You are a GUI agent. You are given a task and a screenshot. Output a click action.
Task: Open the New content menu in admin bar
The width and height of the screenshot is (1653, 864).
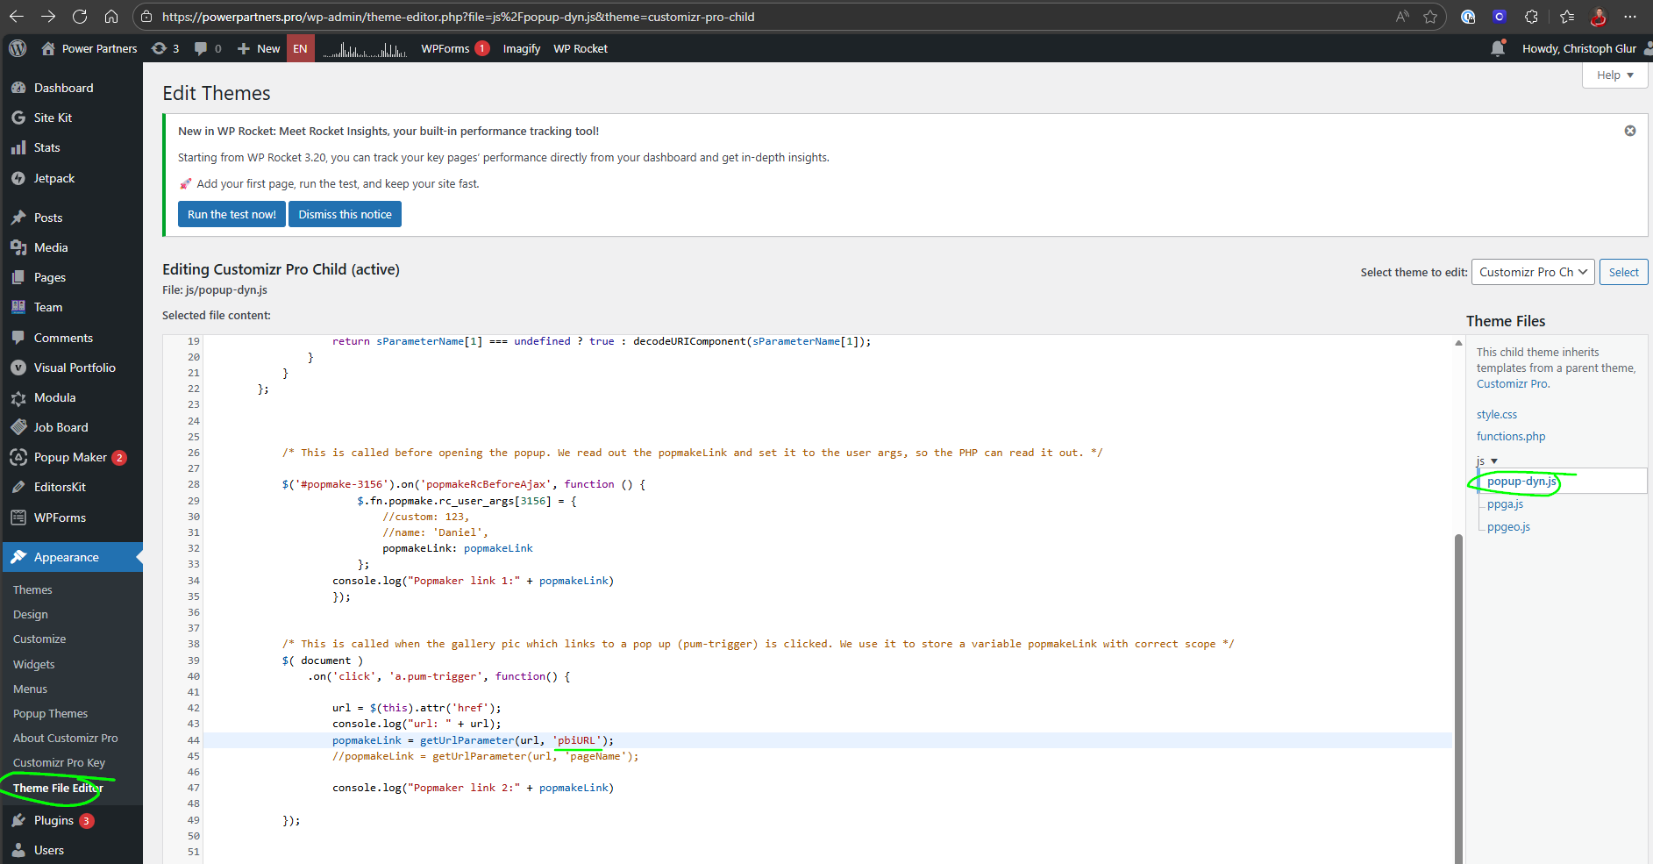pyautogui.click(x=259, y=48)
